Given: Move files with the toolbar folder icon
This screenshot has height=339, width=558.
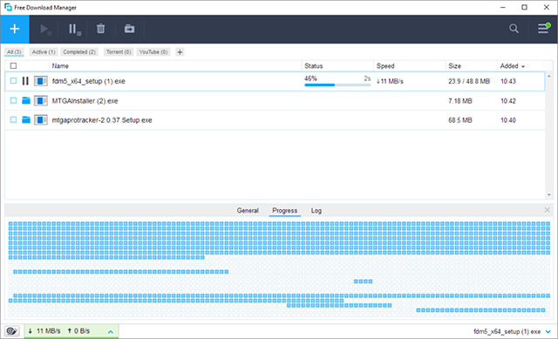Looking at the screenshot, I should [130, 29].
